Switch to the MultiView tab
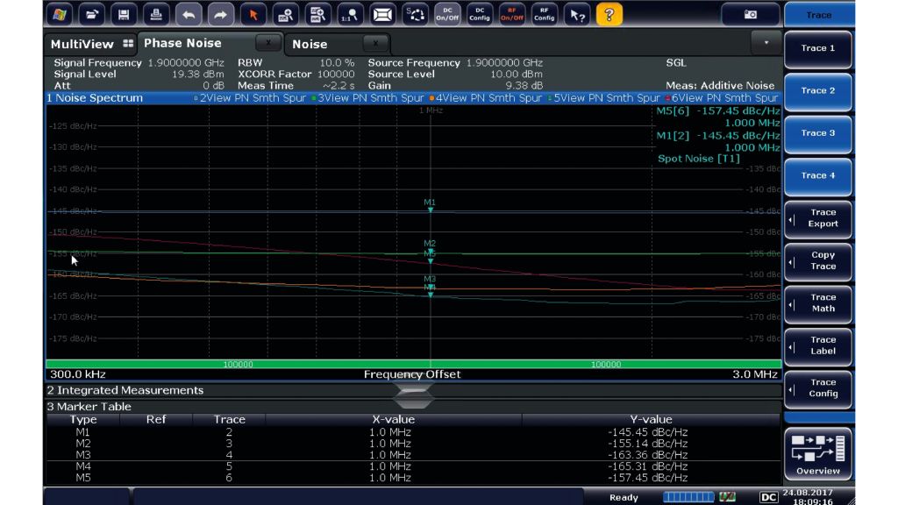898x505 pixels. 91,44
